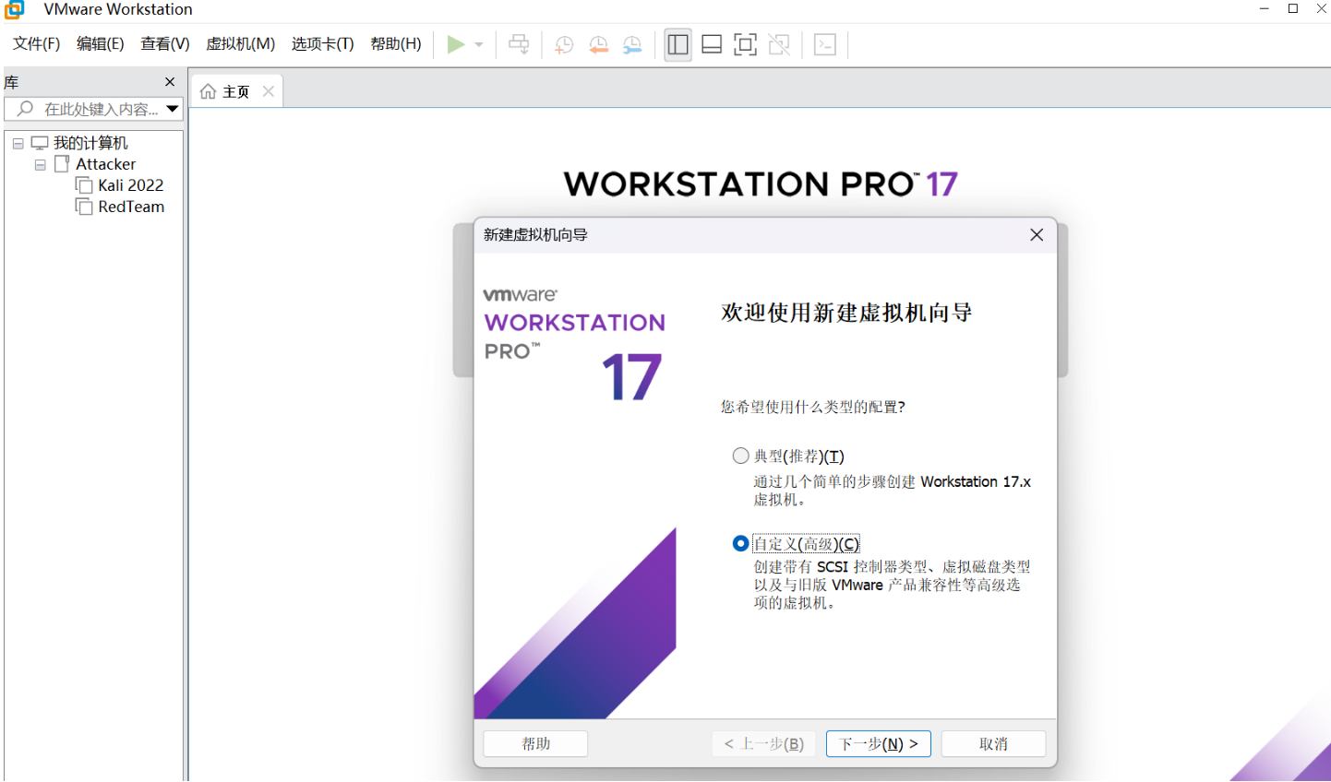Select 自定义(高级) radio option
1331x782 pixels.
tap(740, 543)
